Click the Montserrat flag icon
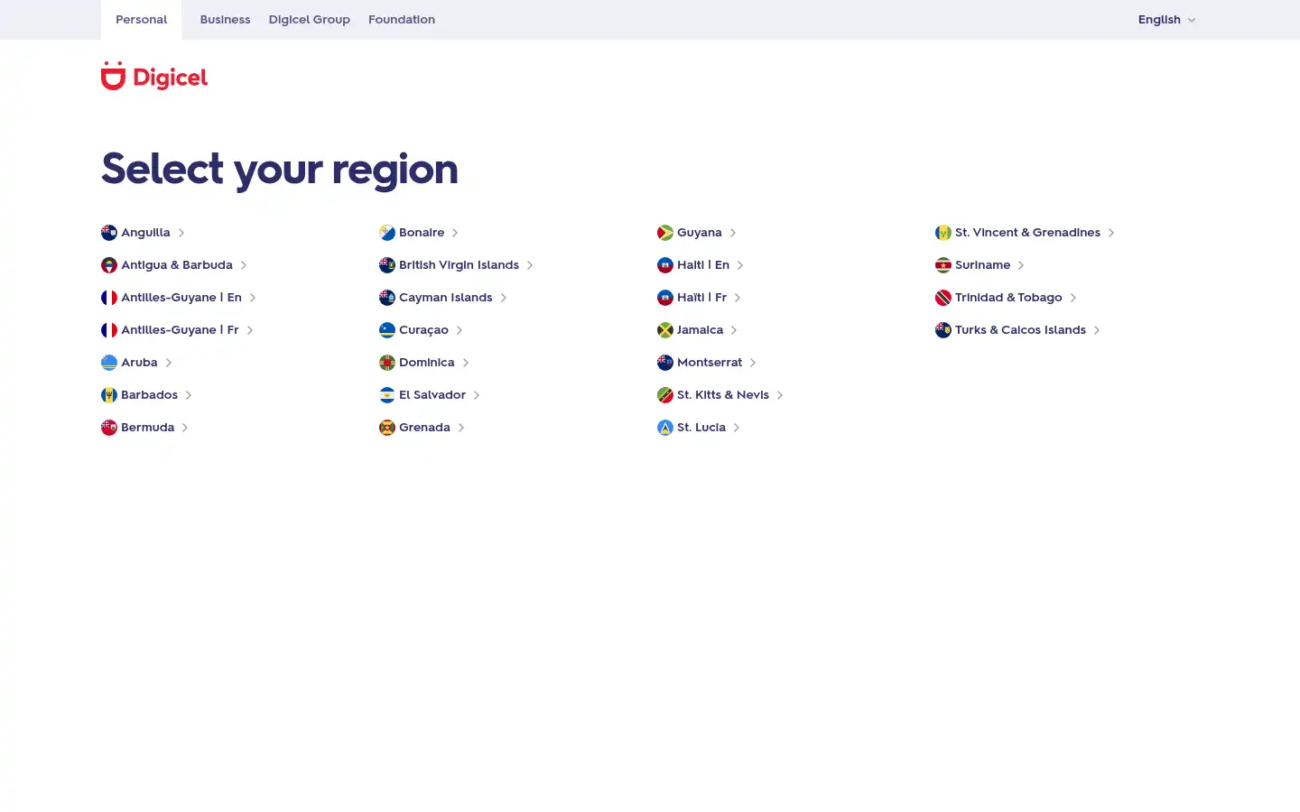This screenshot has height=812, width=1300. click(x=665, y=363)
